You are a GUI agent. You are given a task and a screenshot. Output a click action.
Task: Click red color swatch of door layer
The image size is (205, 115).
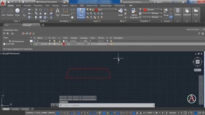(64, 44)
